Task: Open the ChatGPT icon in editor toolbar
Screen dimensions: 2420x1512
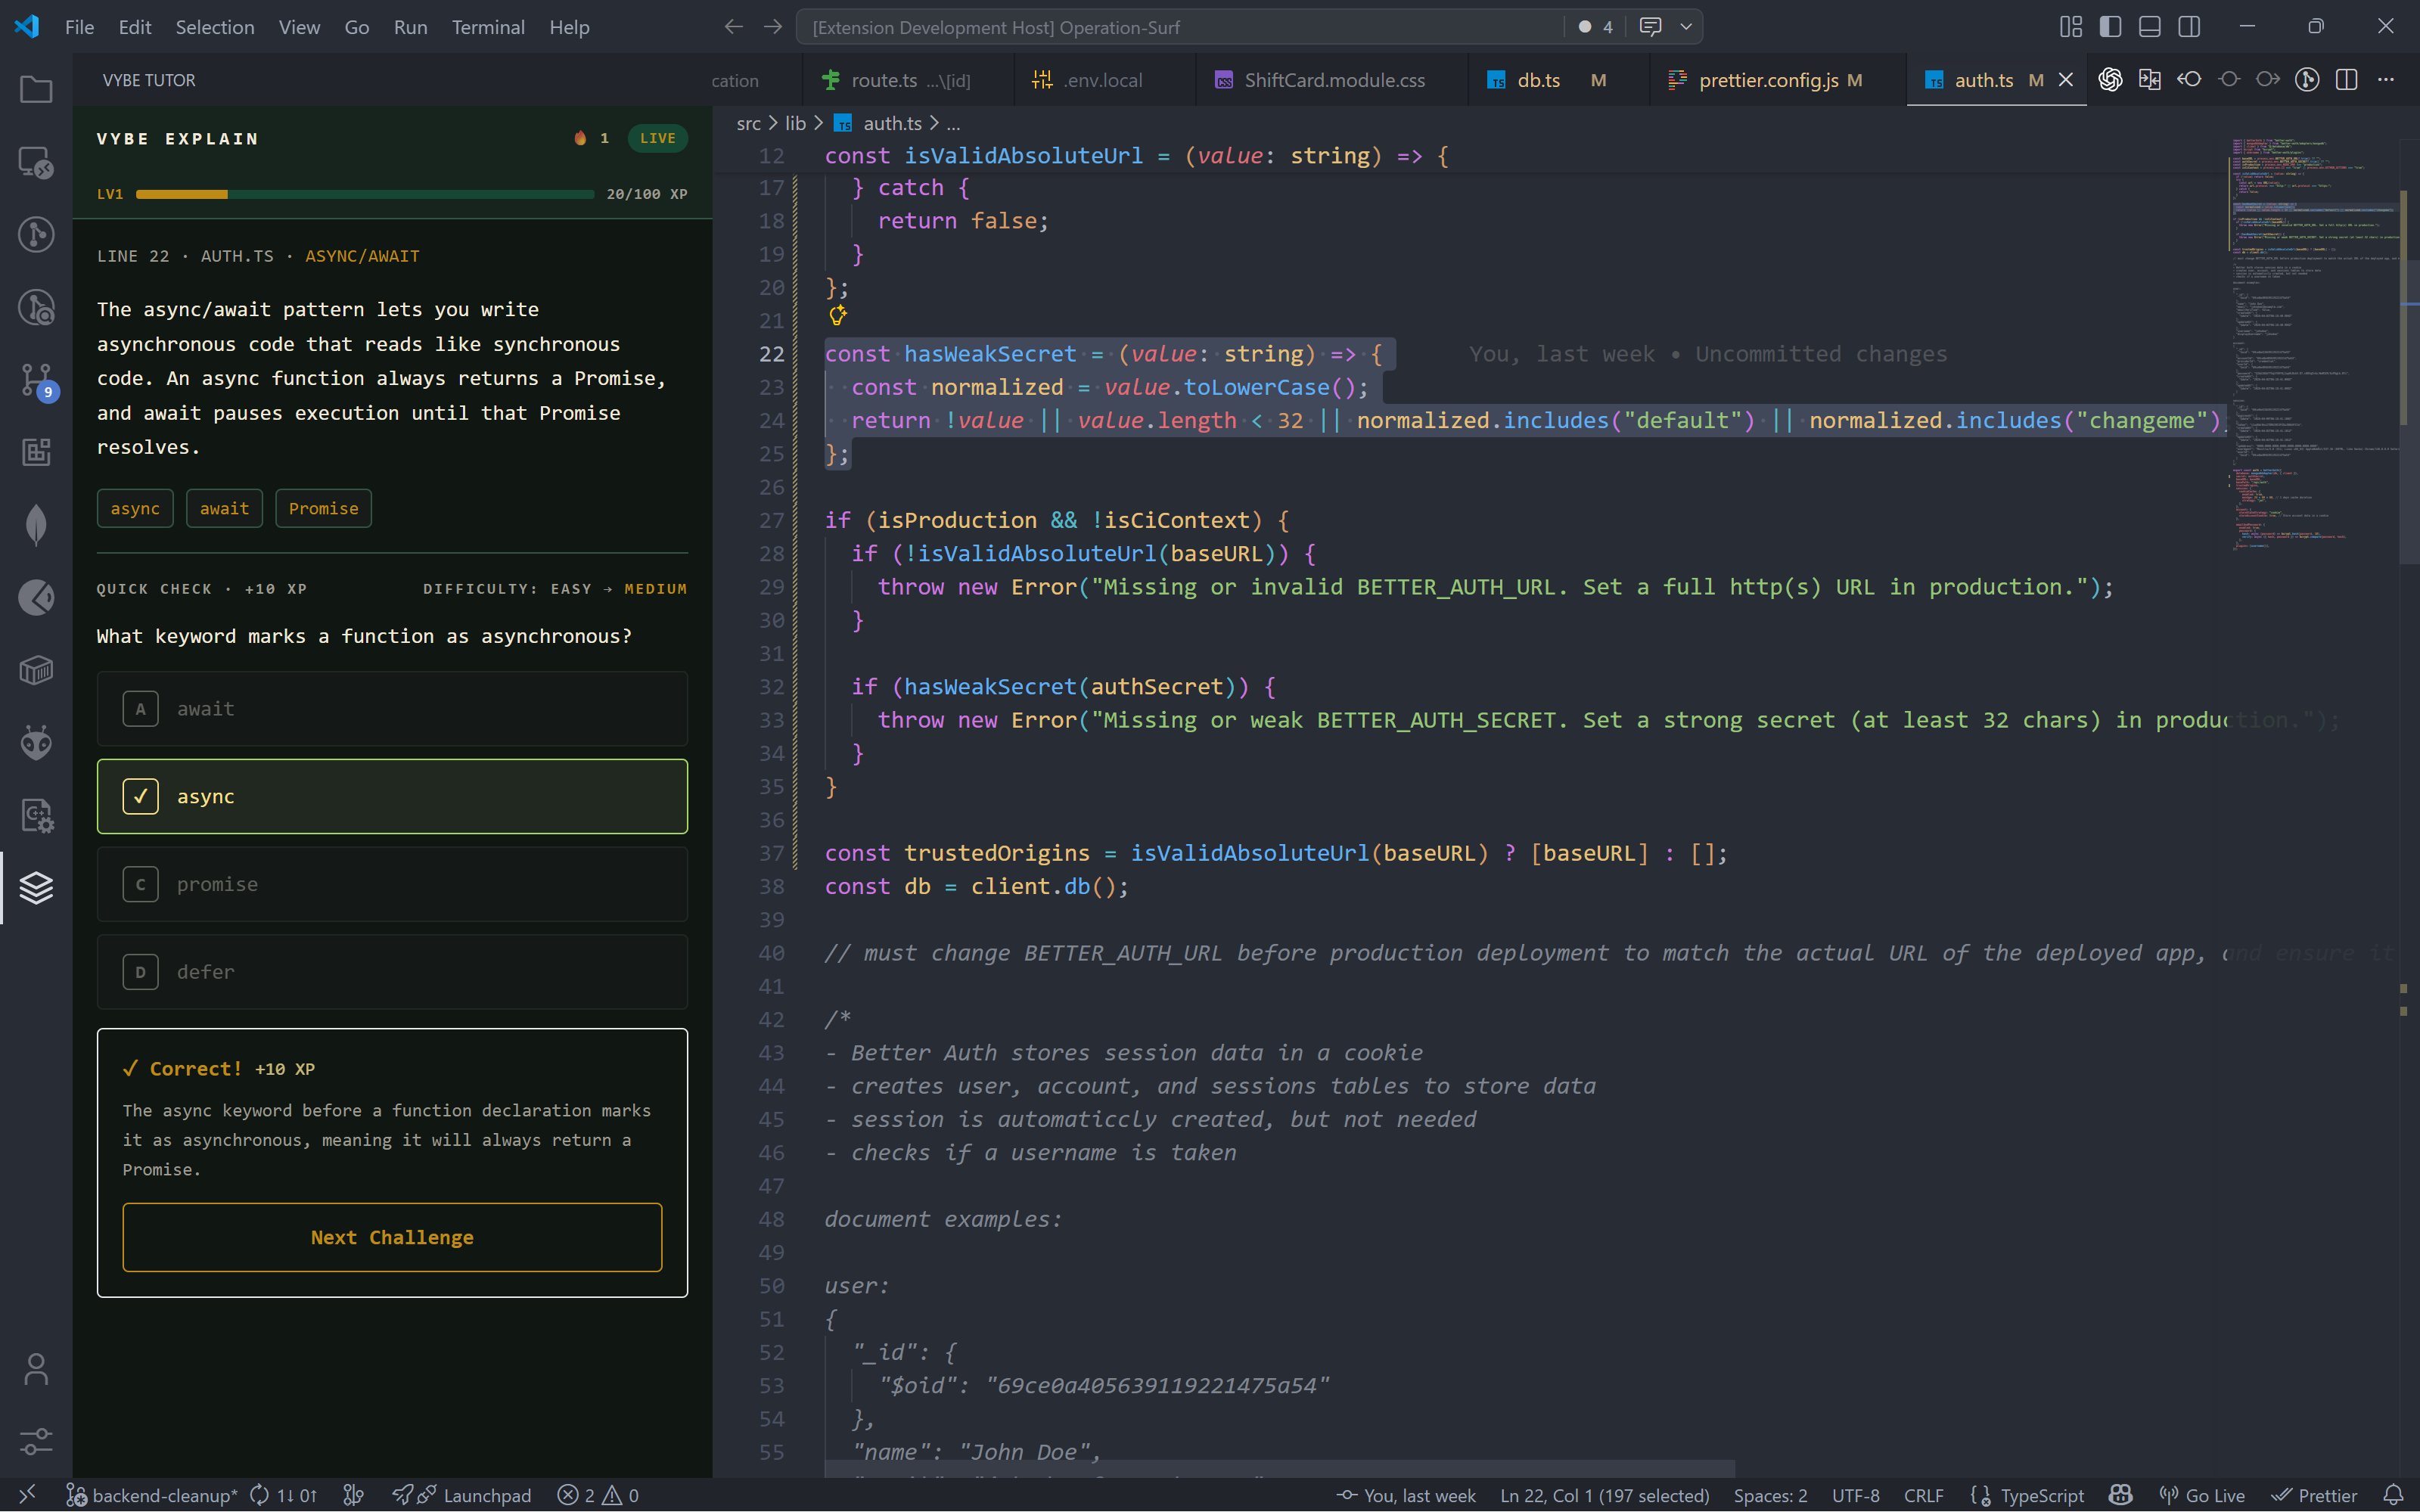Action: (2110, 80)
